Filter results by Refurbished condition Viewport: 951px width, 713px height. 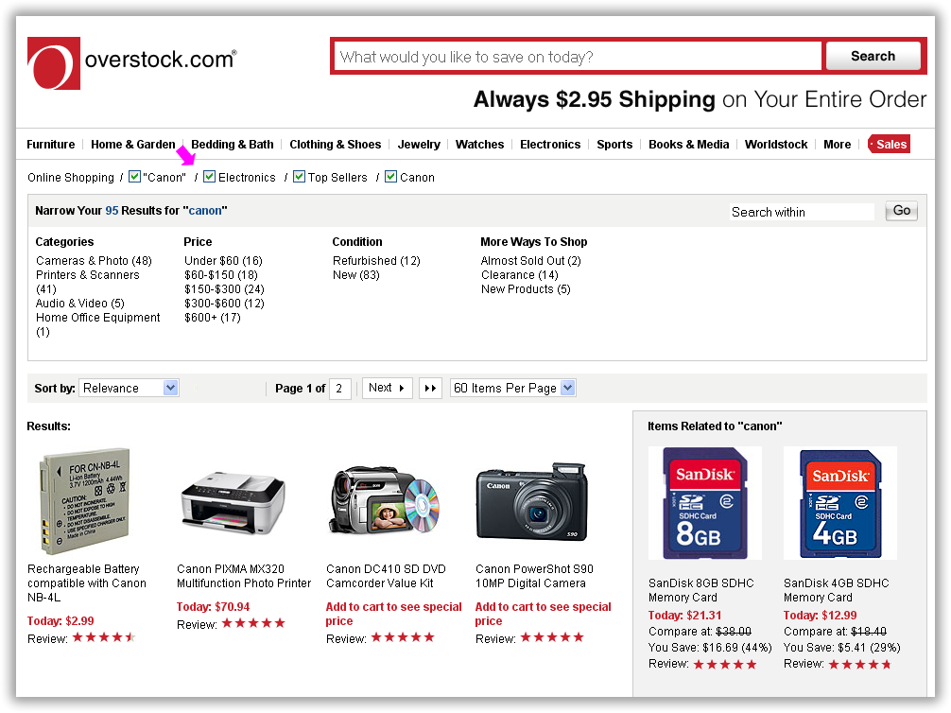[x=376, y=260]
